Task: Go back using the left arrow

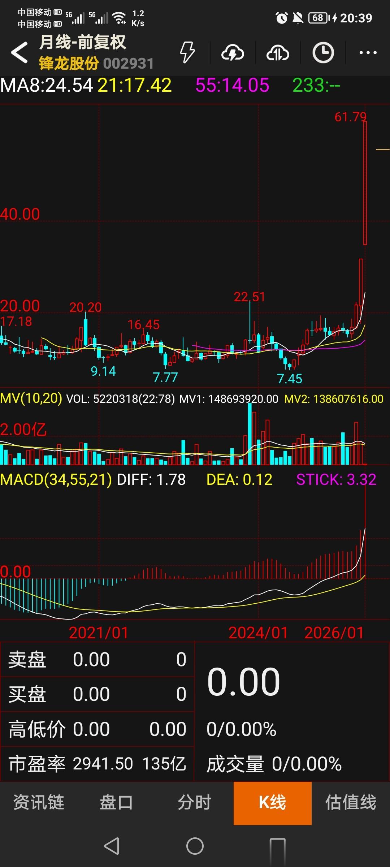Action: point(19,52)
